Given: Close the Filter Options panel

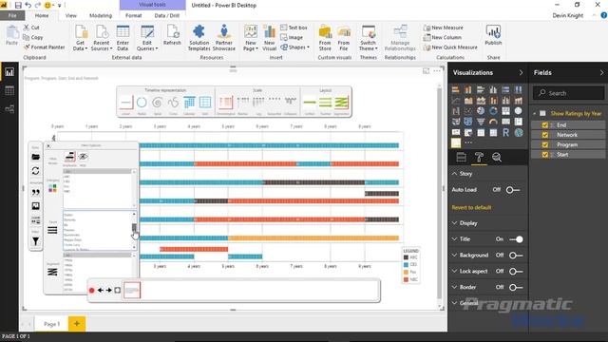Looking at the screenshot, I should point(48,145).
